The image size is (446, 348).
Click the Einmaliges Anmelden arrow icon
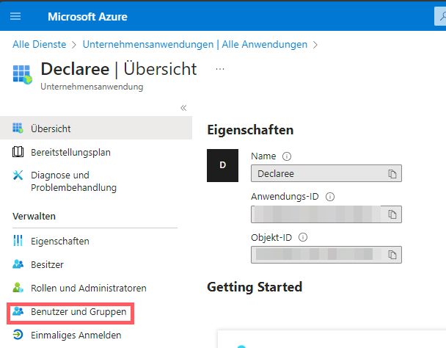click(x=18, y=335)
